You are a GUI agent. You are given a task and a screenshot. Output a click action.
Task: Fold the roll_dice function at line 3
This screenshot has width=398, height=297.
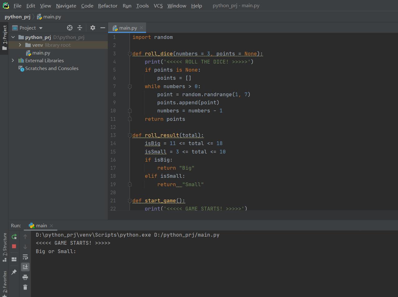pos(130,54)
